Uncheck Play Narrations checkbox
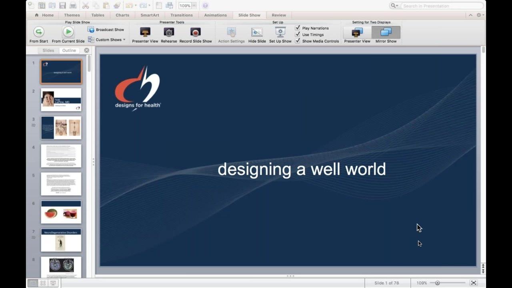The image size is (512, 288). [x=298, y=28]
